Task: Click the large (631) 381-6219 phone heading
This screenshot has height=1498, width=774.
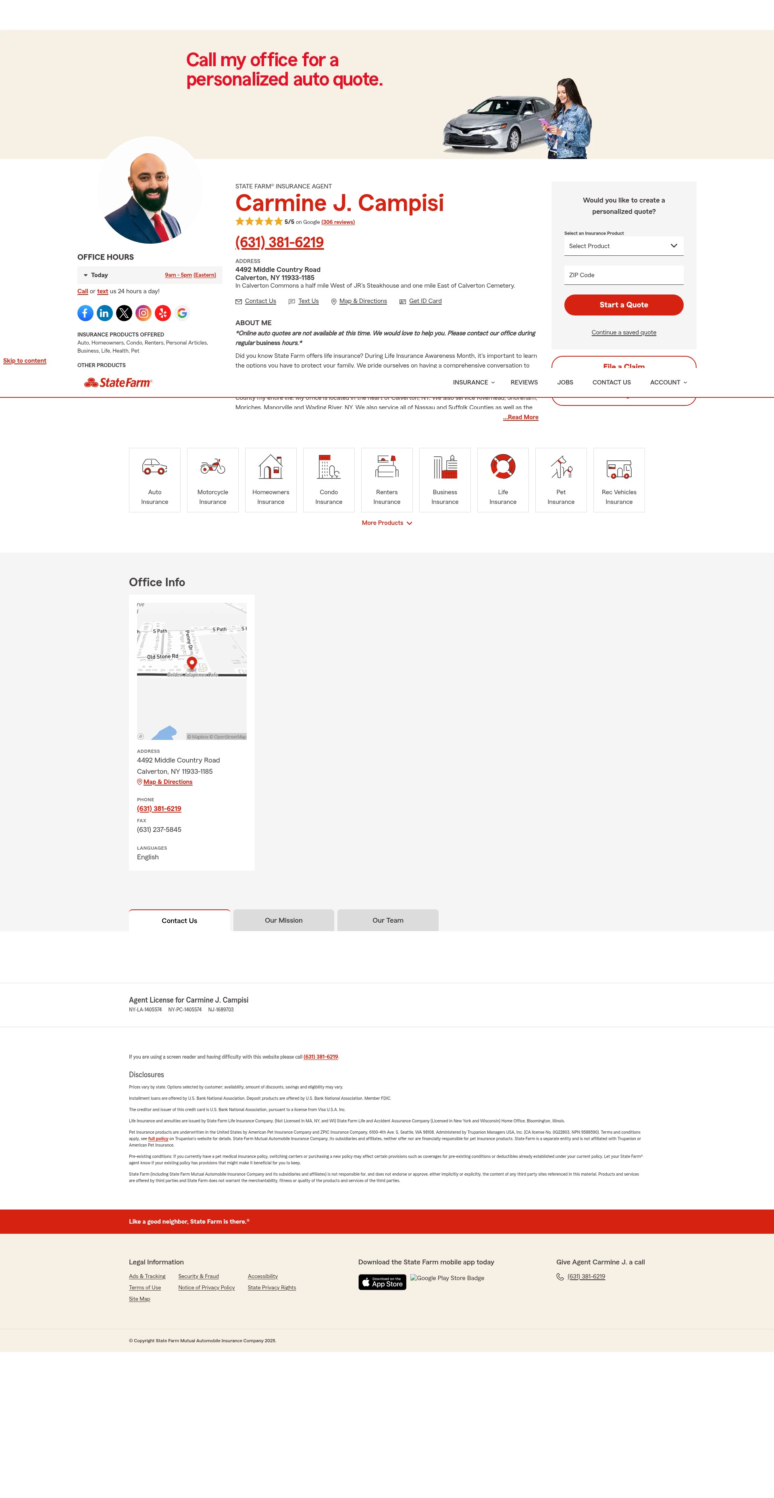Action: pyautogui.click(x=279, y=242)
